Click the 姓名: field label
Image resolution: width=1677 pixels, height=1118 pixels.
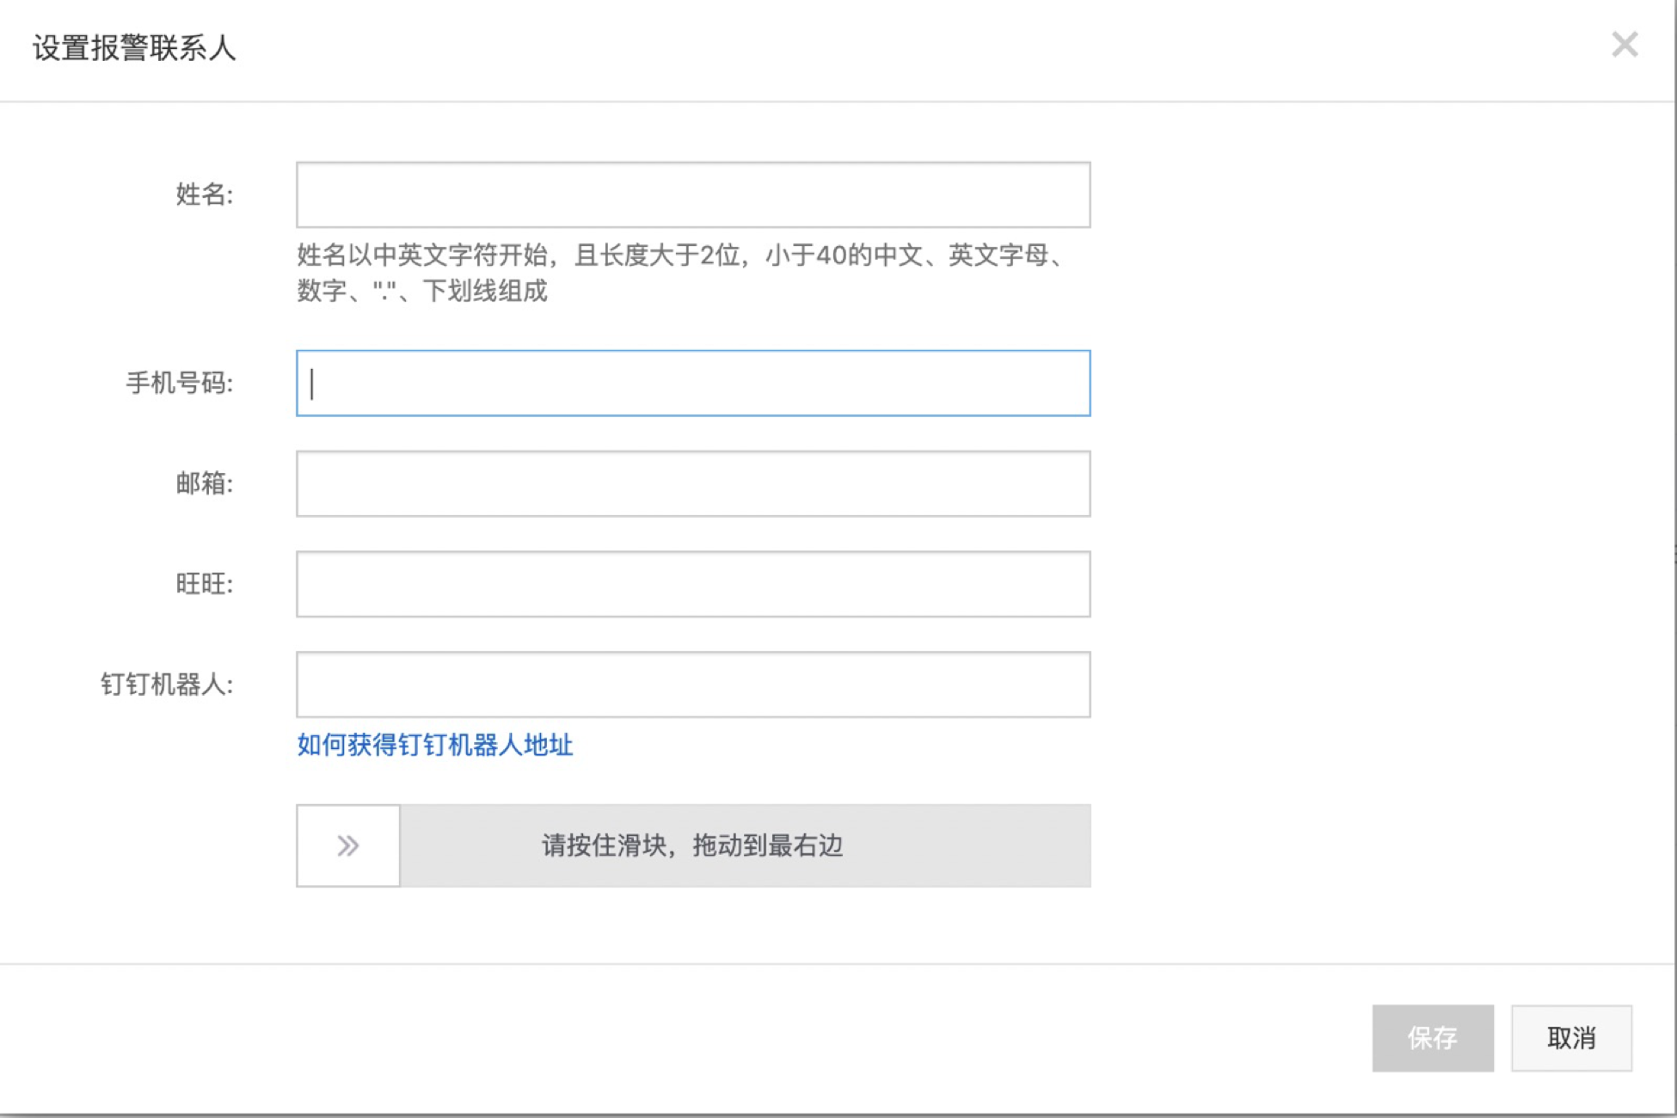point(204,195)
